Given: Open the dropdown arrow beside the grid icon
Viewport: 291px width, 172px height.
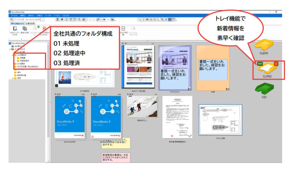Looking at the screenshot, I should (86, 20).
